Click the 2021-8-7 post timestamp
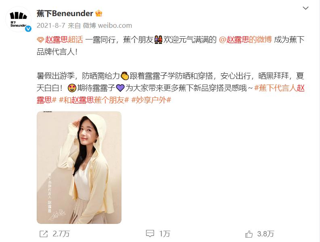320x242 pixels. coord(51,25)
